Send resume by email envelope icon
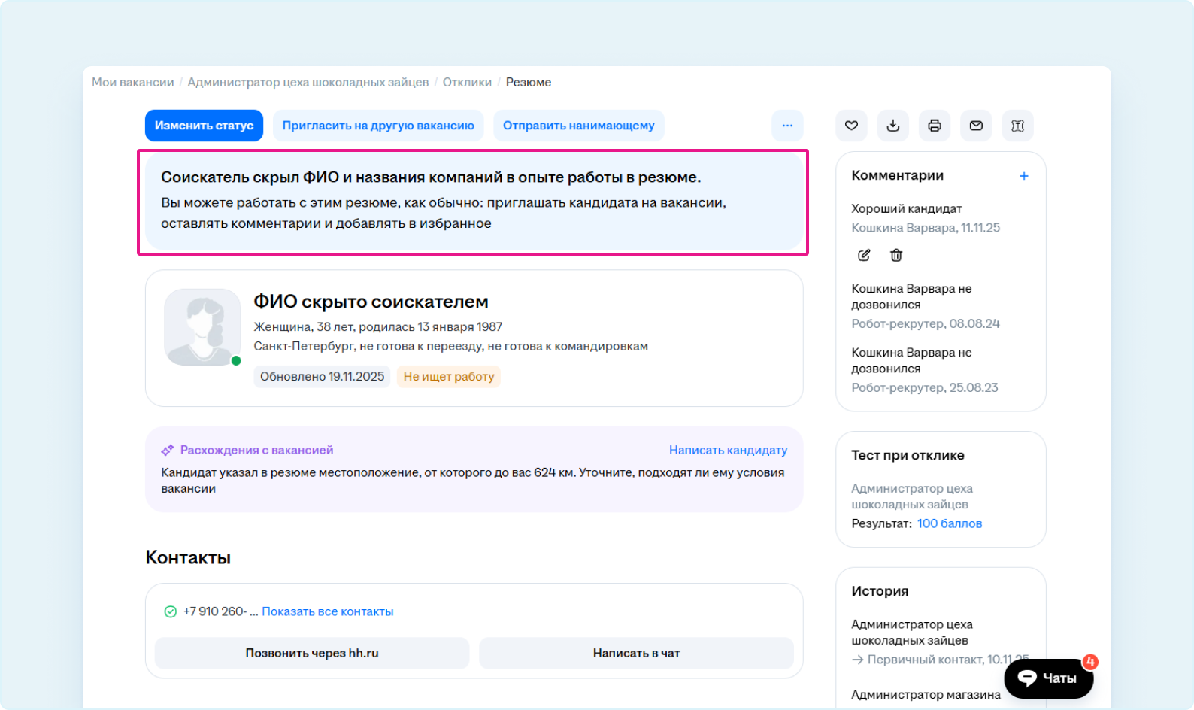The width and height of the screenshot is (1194, 710). (976, 126)
